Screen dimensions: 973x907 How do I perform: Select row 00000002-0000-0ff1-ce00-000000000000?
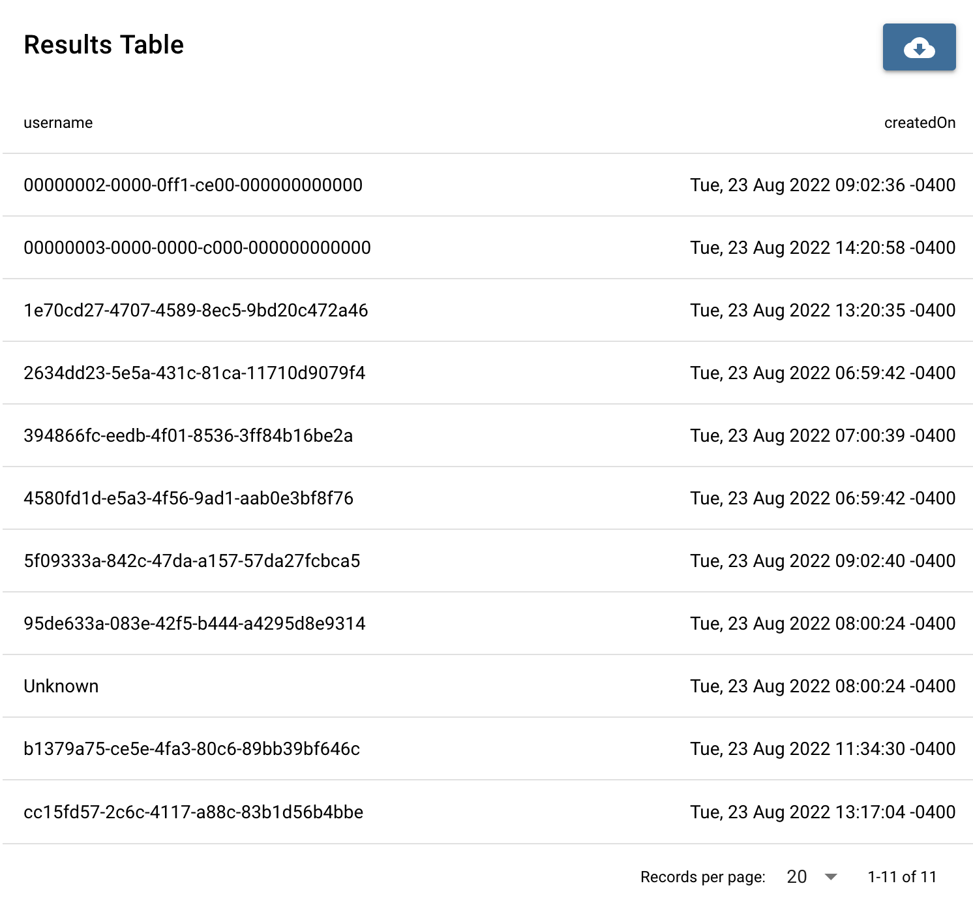click(488, 185)
